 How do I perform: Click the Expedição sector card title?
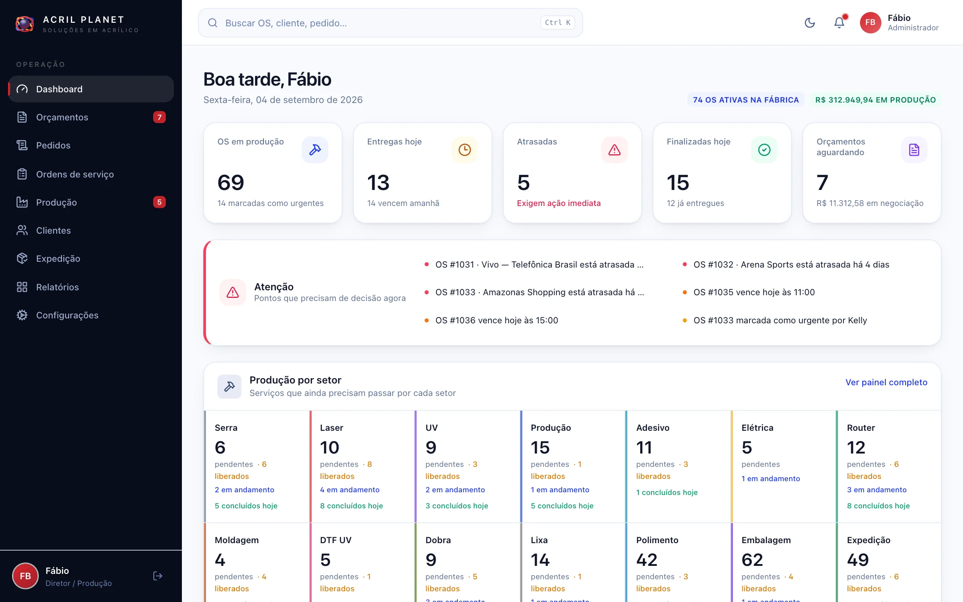pyautogui.click(x=868, y=540)
